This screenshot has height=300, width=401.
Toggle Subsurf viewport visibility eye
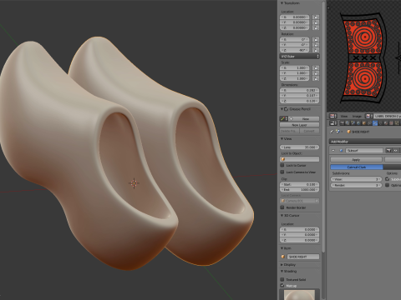tap(396, 150)
